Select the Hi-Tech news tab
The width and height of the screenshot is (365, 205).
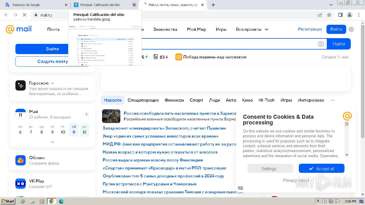coord(266,100)
